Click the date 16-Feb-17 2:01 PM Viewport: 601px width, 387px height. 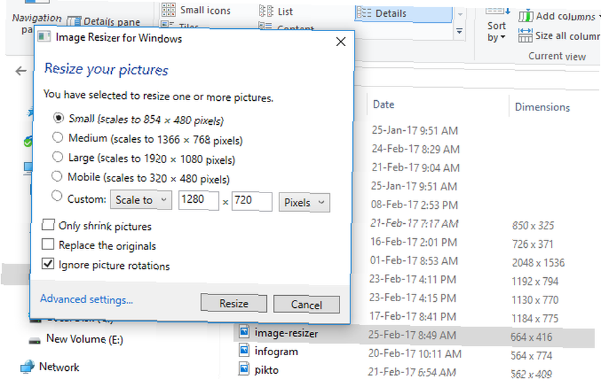tap(413, 242)
